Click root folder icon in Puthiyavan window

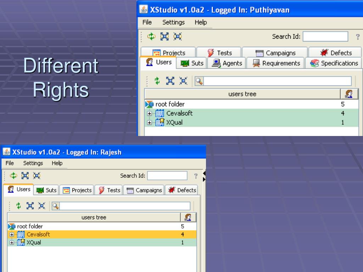click(149, 104)
